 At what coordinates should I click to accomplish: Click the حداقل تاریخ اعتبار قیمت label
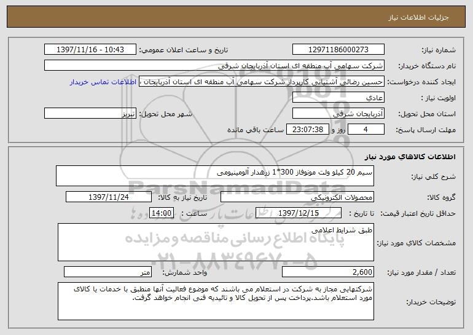pos(418,213)
